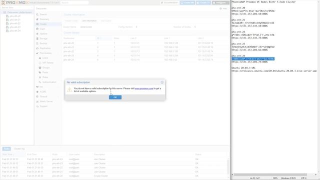Image resolution: width=320 pixels, height=180 pixels.
Task: Select phx-sth-20 row in Cluster Nodes
Action: pyautogui.click(x=146, y=43)
